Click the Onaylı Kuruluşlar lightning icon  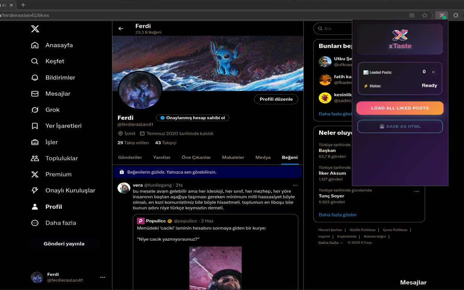pos(35,190)
